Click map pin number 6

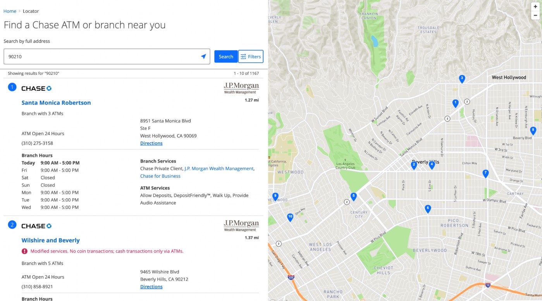point(428,209)
